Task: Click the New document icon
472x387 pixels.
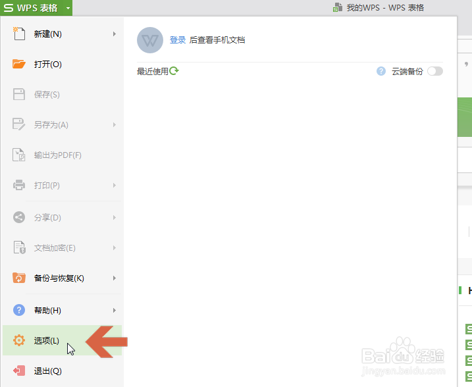Action: [19, 34]
